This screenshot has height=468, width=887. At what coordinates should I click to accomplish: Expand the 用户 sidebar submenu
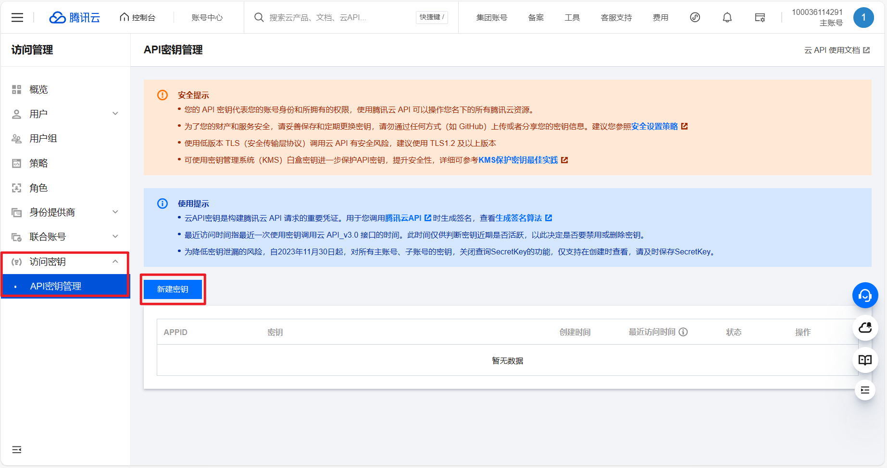(115, 114)
